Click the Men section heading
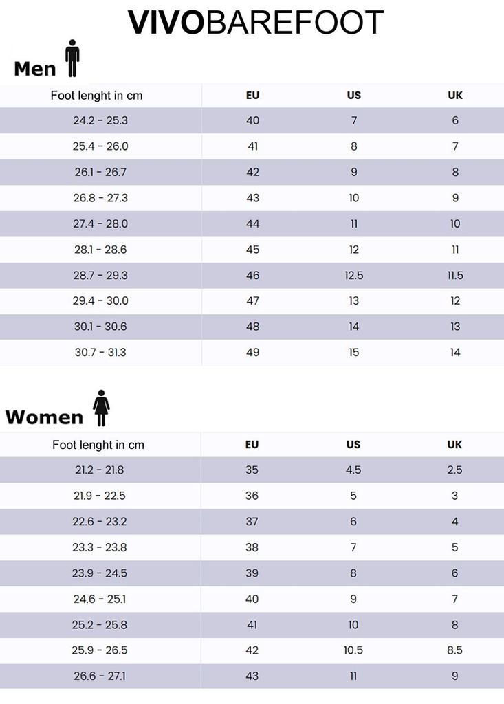 35,69
